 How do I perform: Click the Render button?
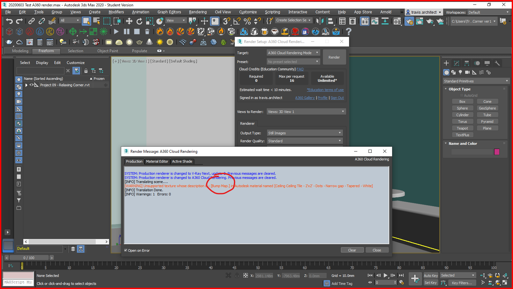[334, 57]
